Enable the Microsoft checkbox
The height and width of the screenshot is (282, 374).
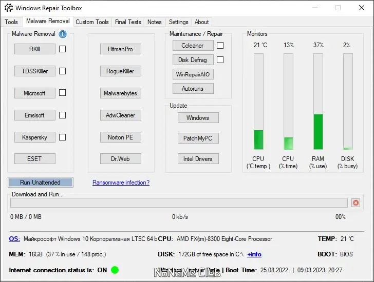point(63,93)
